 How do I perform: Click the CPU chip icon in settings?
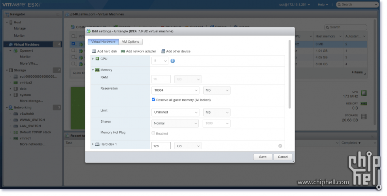click(x=97, y=59)
